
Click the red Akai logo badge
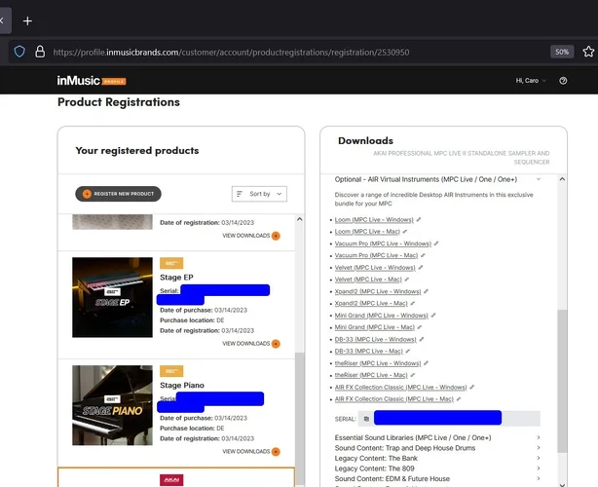click(171, 480)
